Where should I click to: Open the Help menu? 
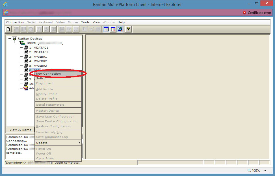[121, 22]
